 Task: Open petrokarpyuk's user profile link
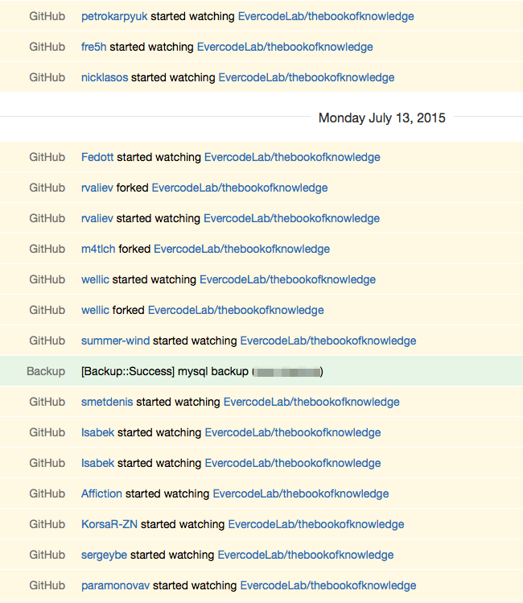click(114, 16)
